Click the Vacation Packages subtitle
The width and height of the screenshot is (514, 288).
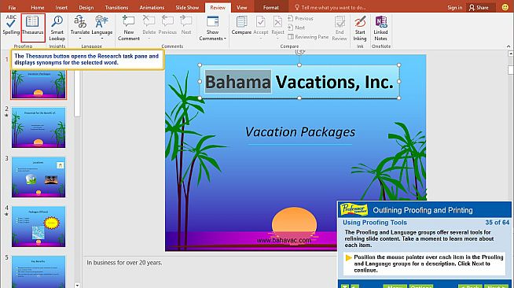[300, 132]
